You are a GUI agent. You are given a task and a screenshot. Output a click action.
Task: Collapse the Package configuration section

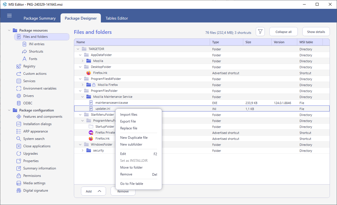(9, 110)
